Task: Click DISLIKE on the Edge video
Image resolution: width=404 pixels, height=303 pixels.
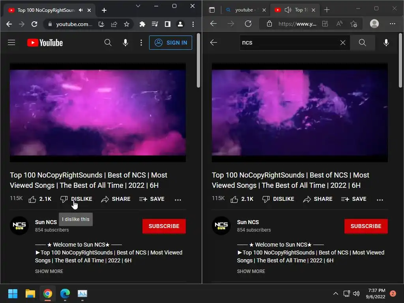Action: (x=278, y=199)
